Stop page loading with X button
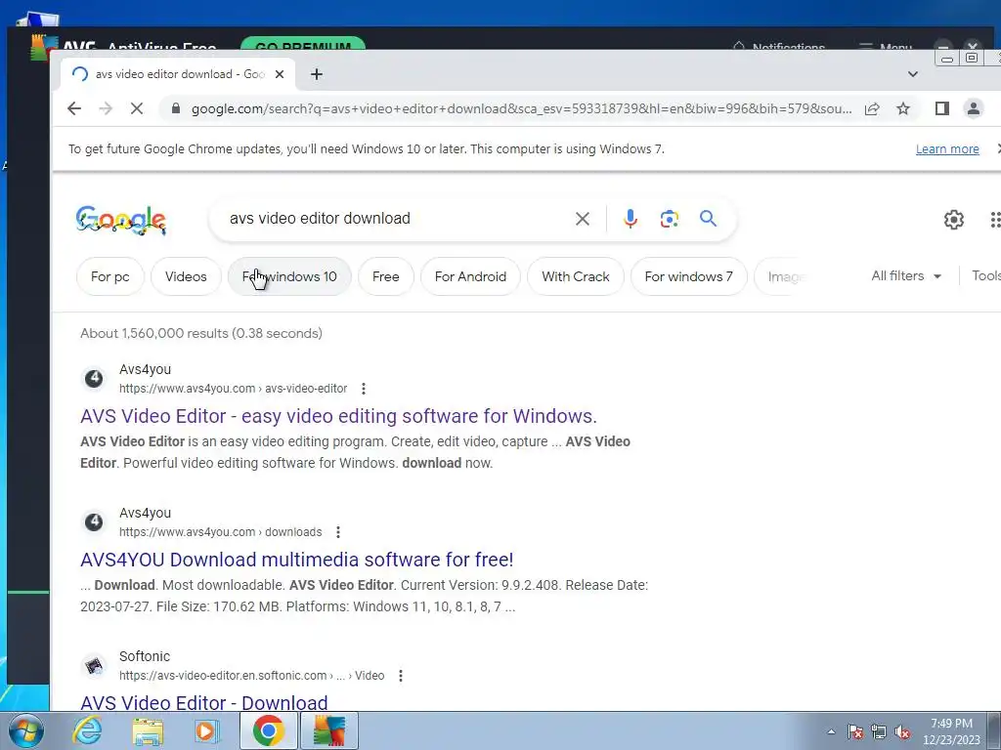This screenshot has width=1001, height=750. [x=137, y=108]
